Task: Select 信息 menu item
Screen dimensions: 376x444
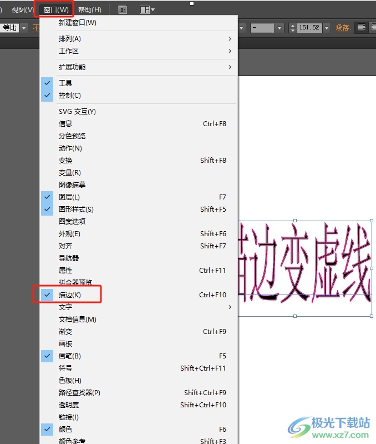Action: pos(139,124)
